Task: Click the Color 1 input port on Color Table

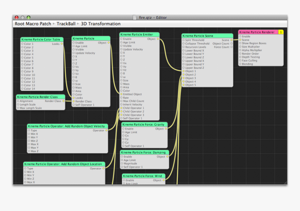Action: click(22, 44)
